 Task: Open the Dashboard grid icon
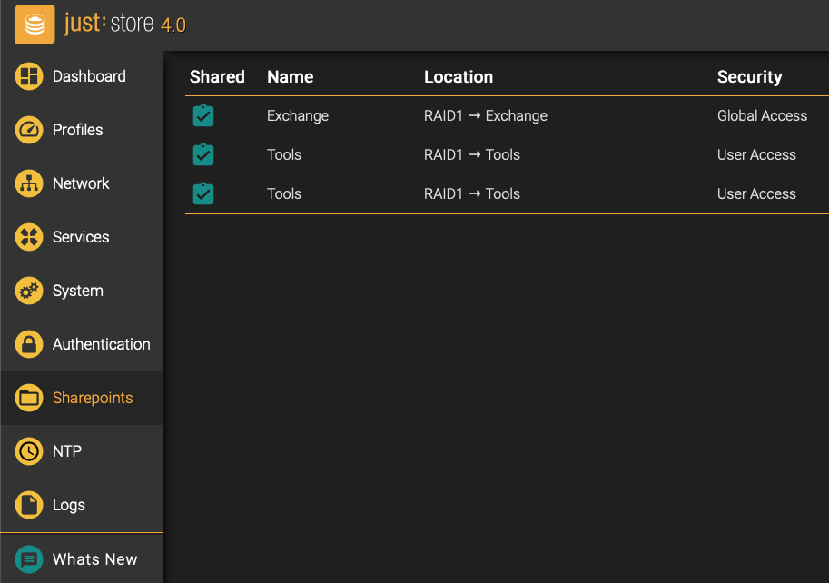tap(29, 76)
